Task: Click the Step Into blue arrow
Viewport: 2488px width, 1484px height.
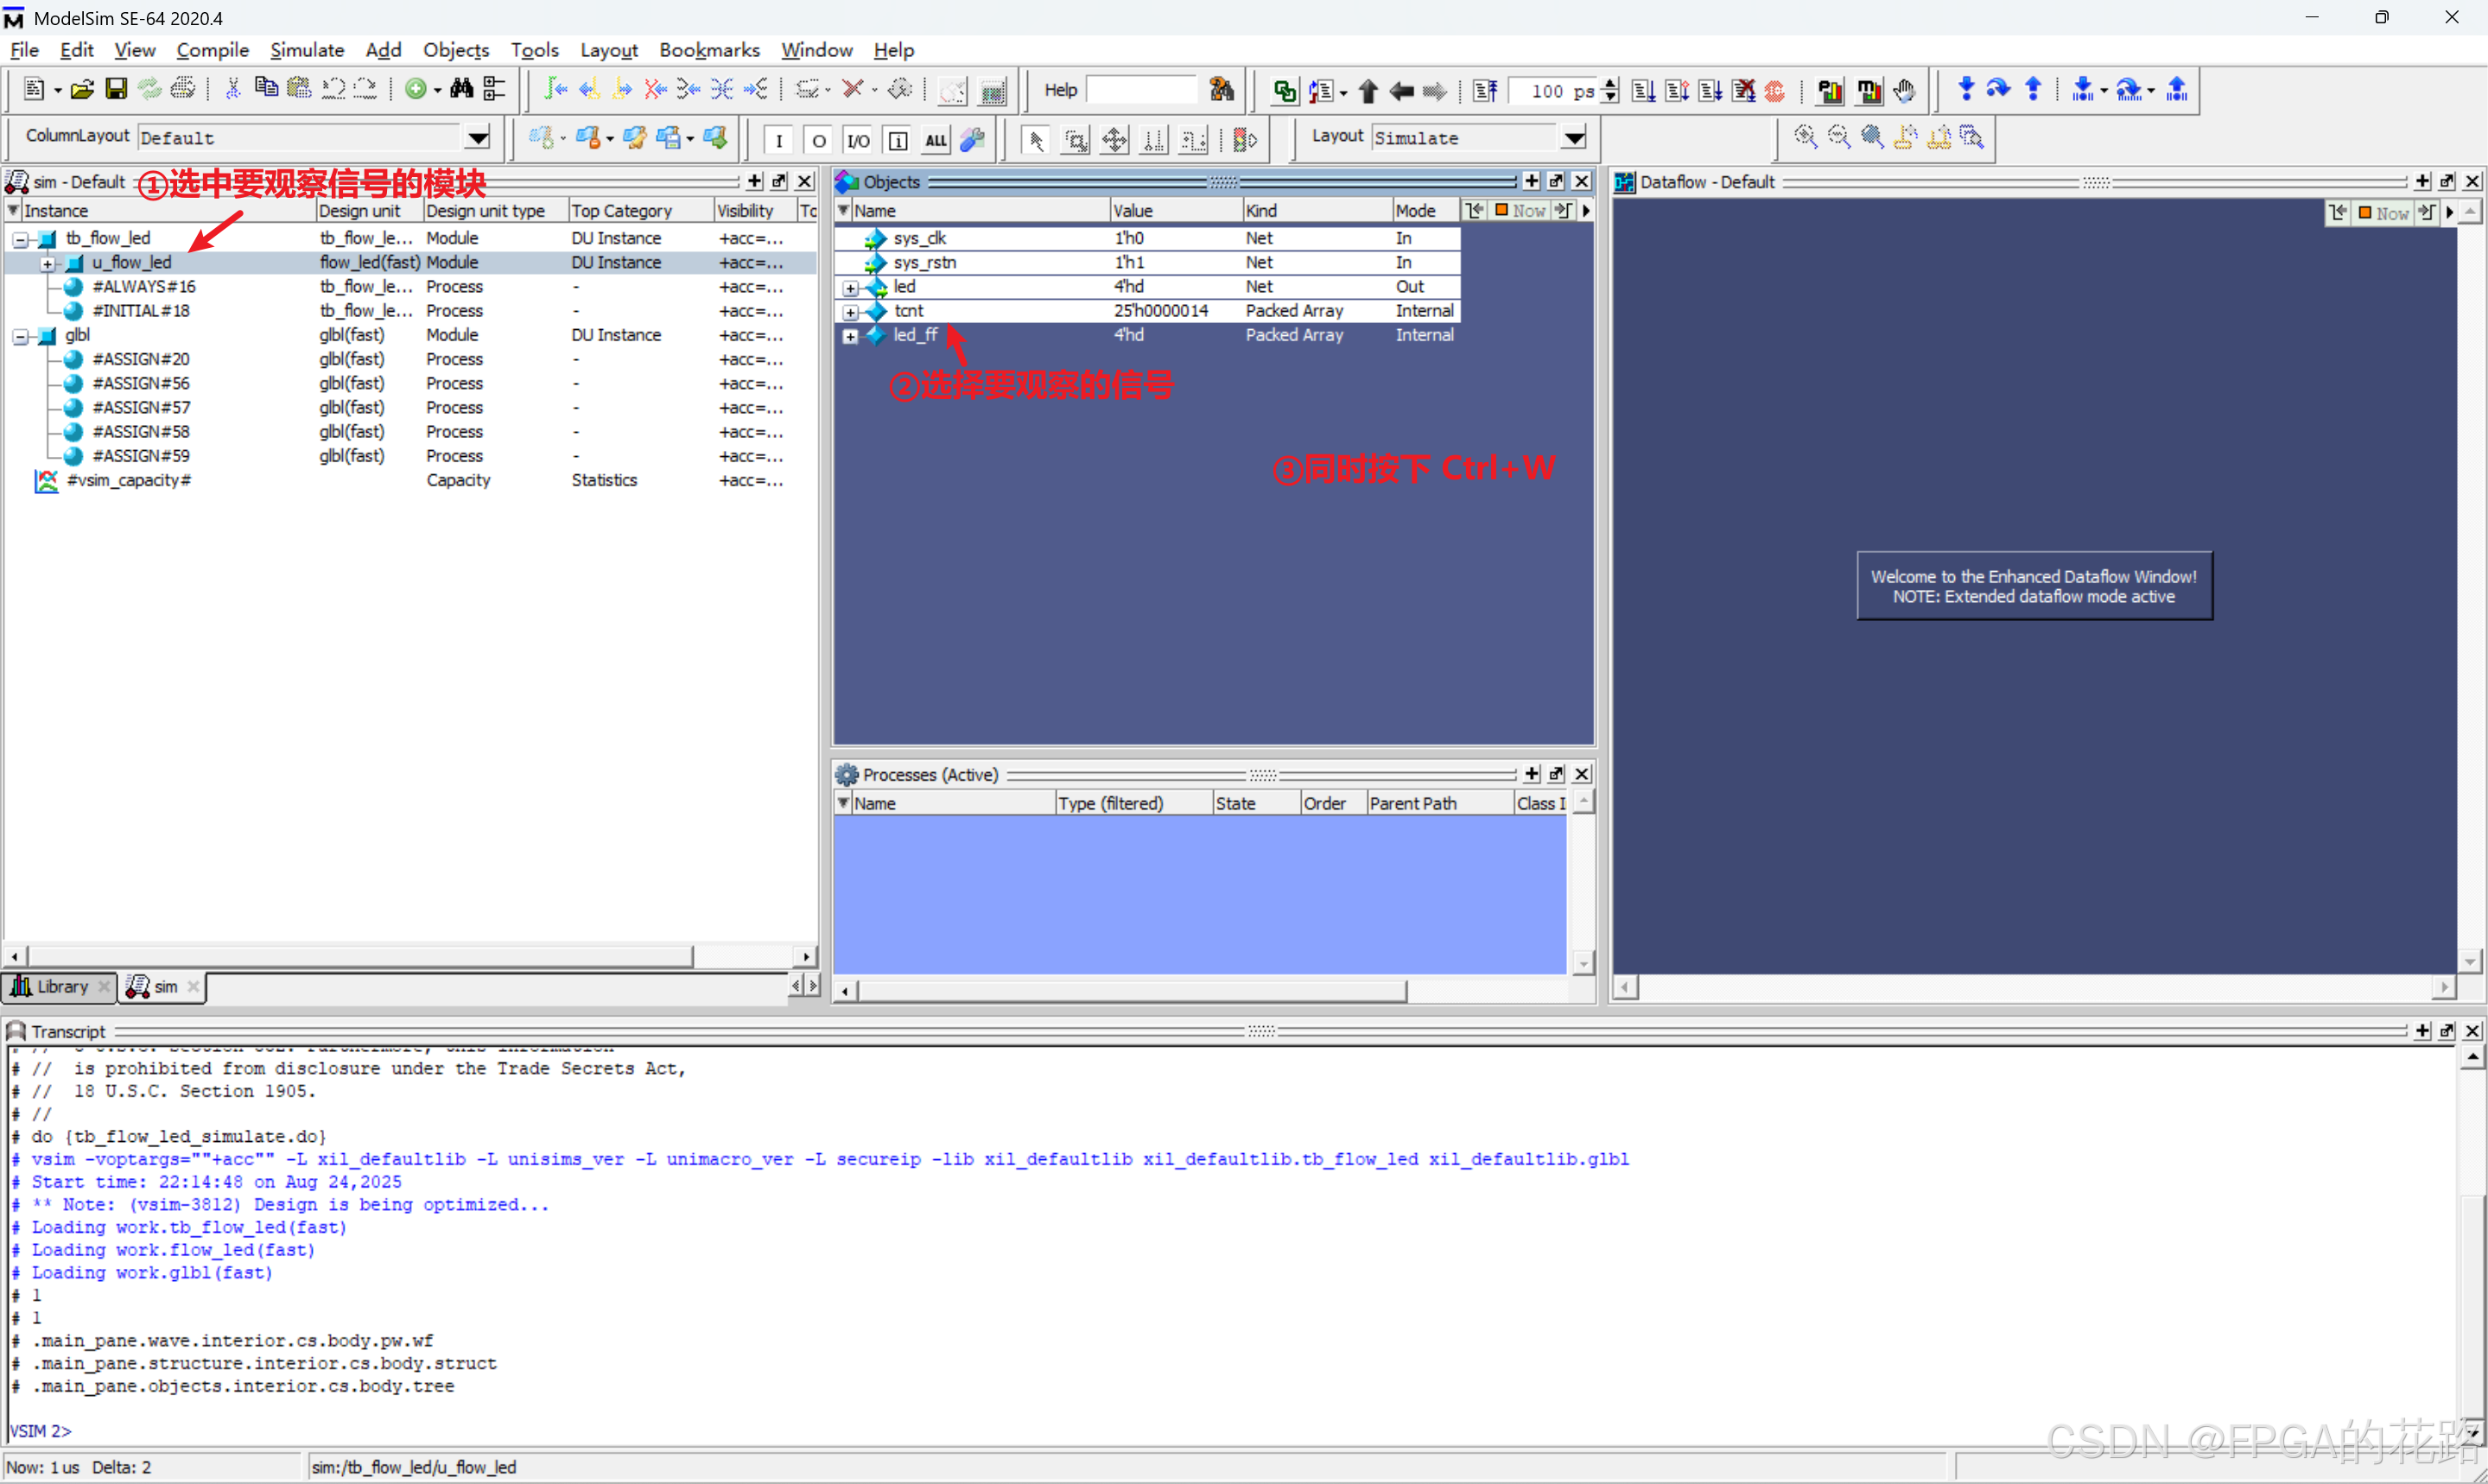Action: click(x=1966, y=89)
